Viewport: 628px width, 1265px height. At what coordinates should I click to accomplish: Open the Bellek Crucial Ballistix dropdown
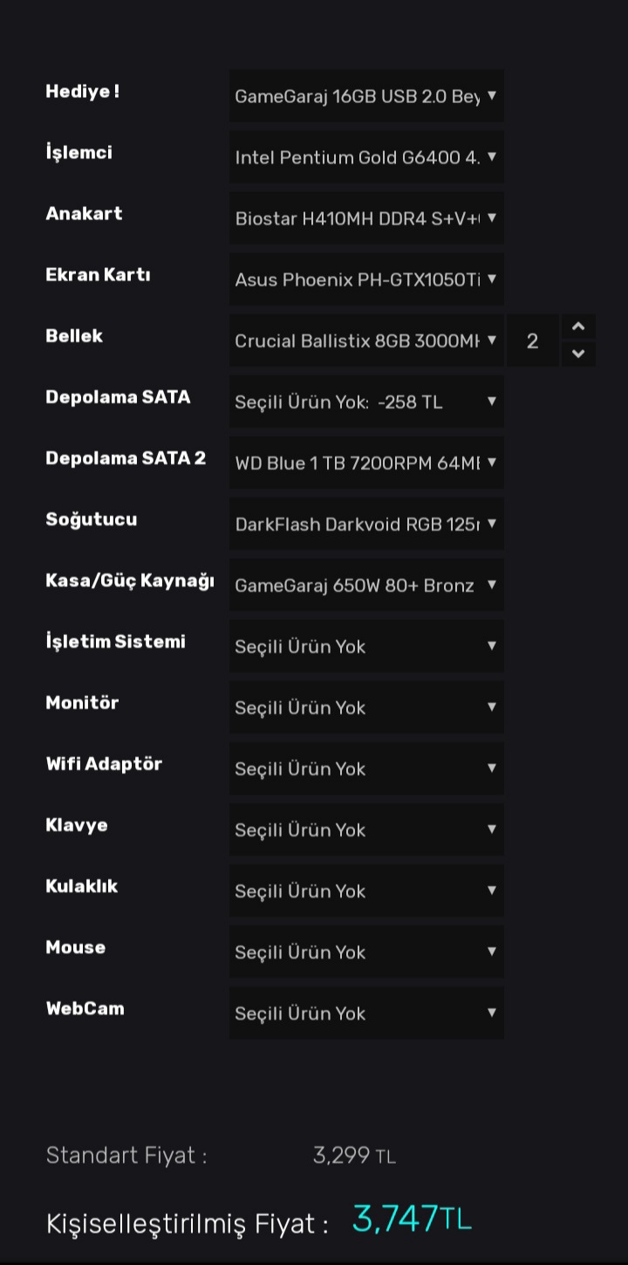point(365,340)
